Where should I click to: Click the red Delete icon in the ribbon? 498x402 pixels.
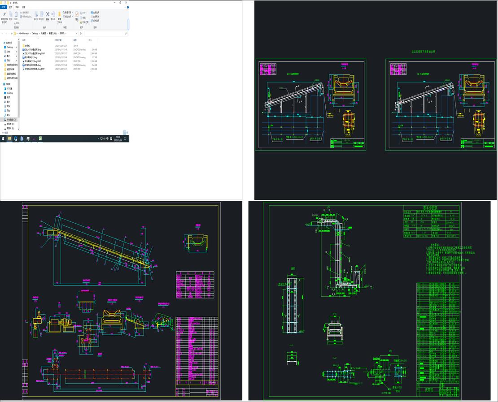(48, 14)
